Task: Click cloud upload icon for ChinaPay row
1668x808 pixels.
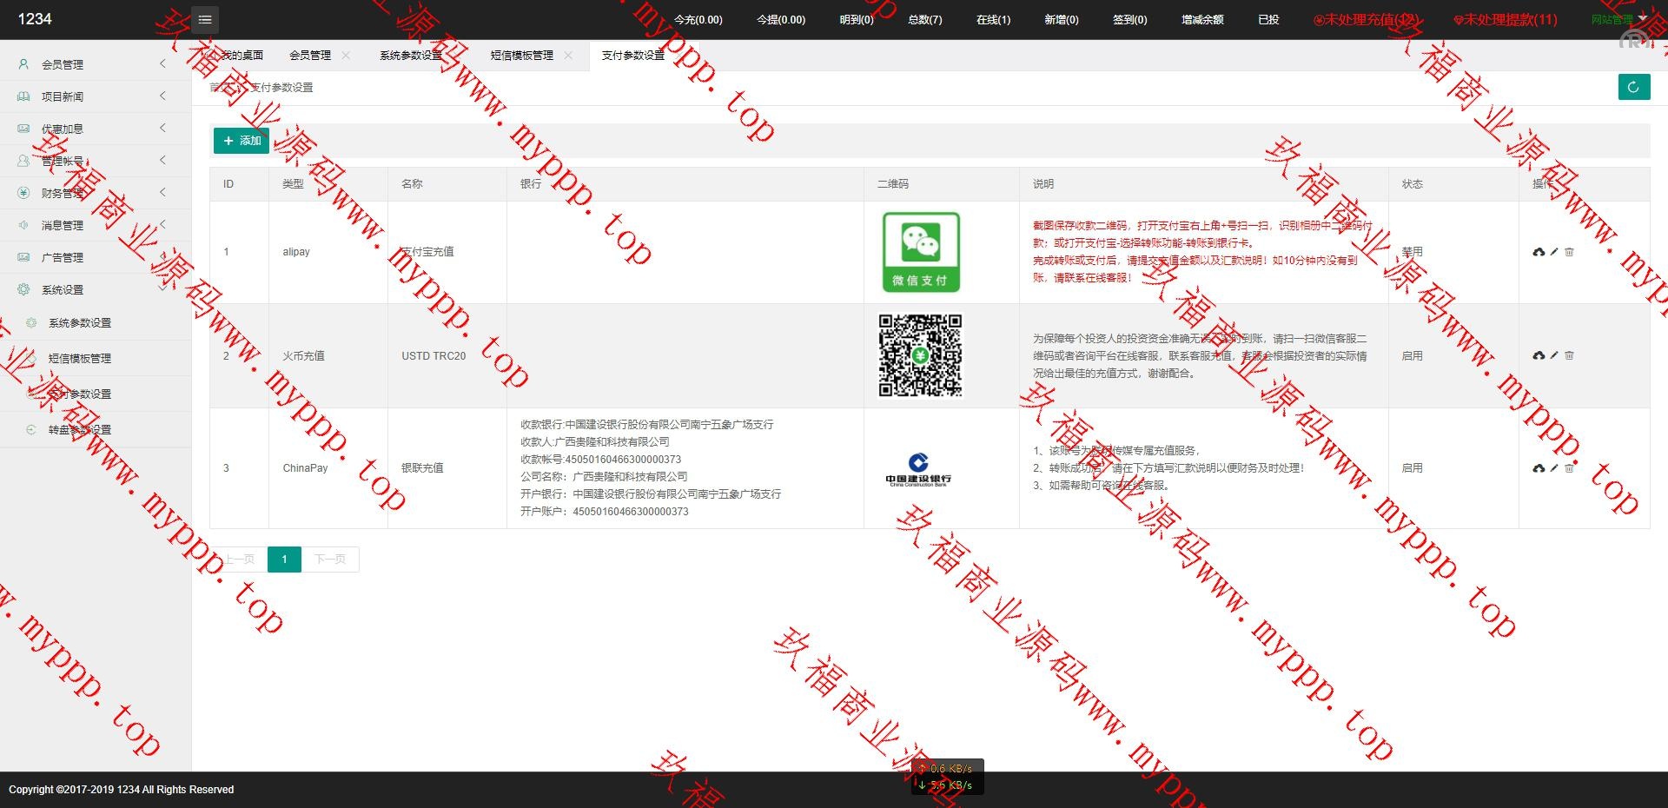Action: [1539, 468]
